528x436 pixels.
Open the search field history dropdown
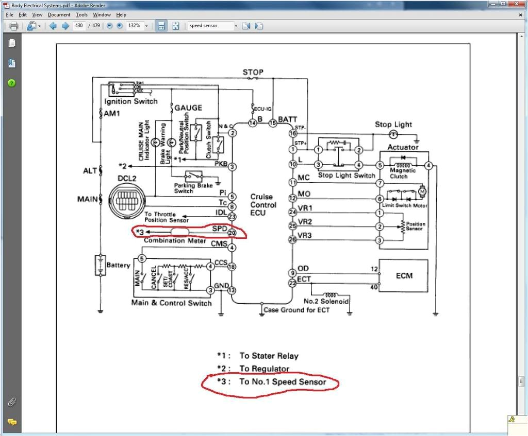(x=236, y=26)
